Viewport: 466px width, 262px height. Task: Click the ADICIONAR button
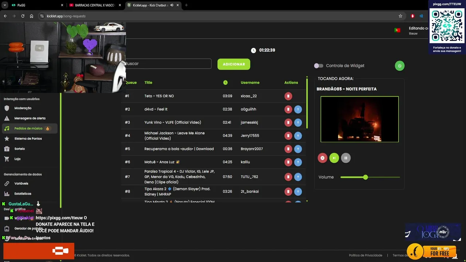[234, 64]
